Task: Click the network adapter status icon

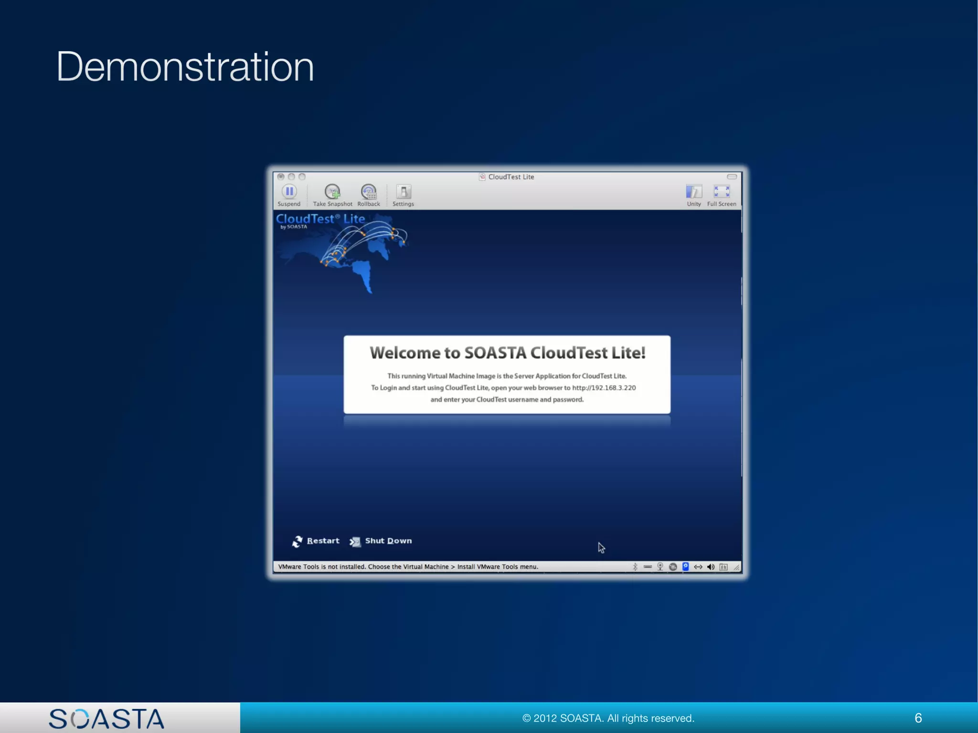Action: 698,567
